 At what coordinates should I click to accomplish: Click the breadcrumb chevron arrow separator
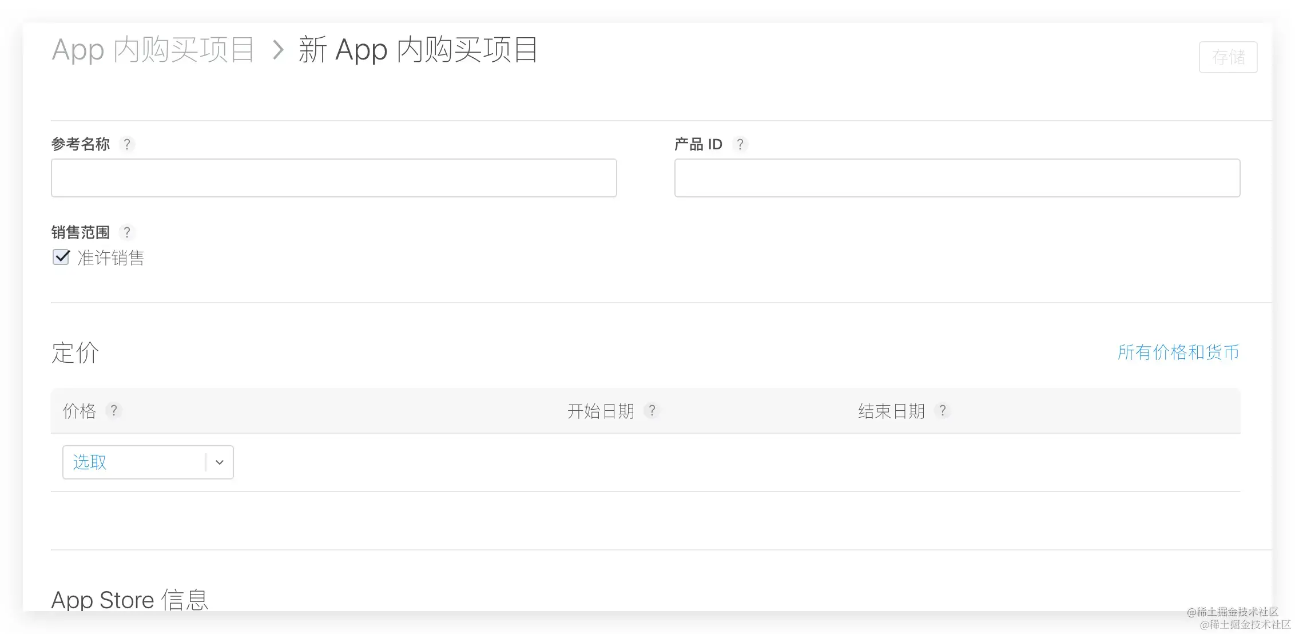[x=278, y=50]
